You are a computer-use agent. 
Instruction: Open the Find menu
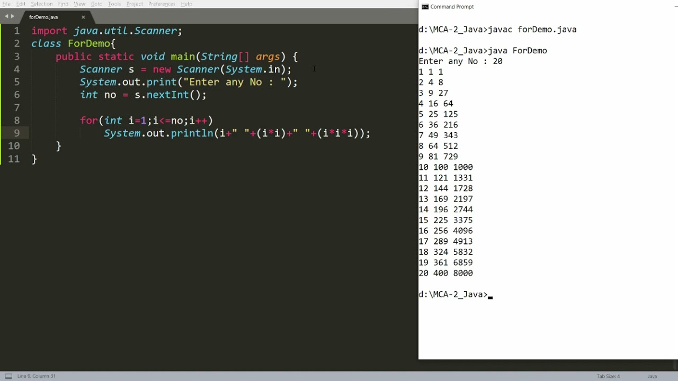63,4
